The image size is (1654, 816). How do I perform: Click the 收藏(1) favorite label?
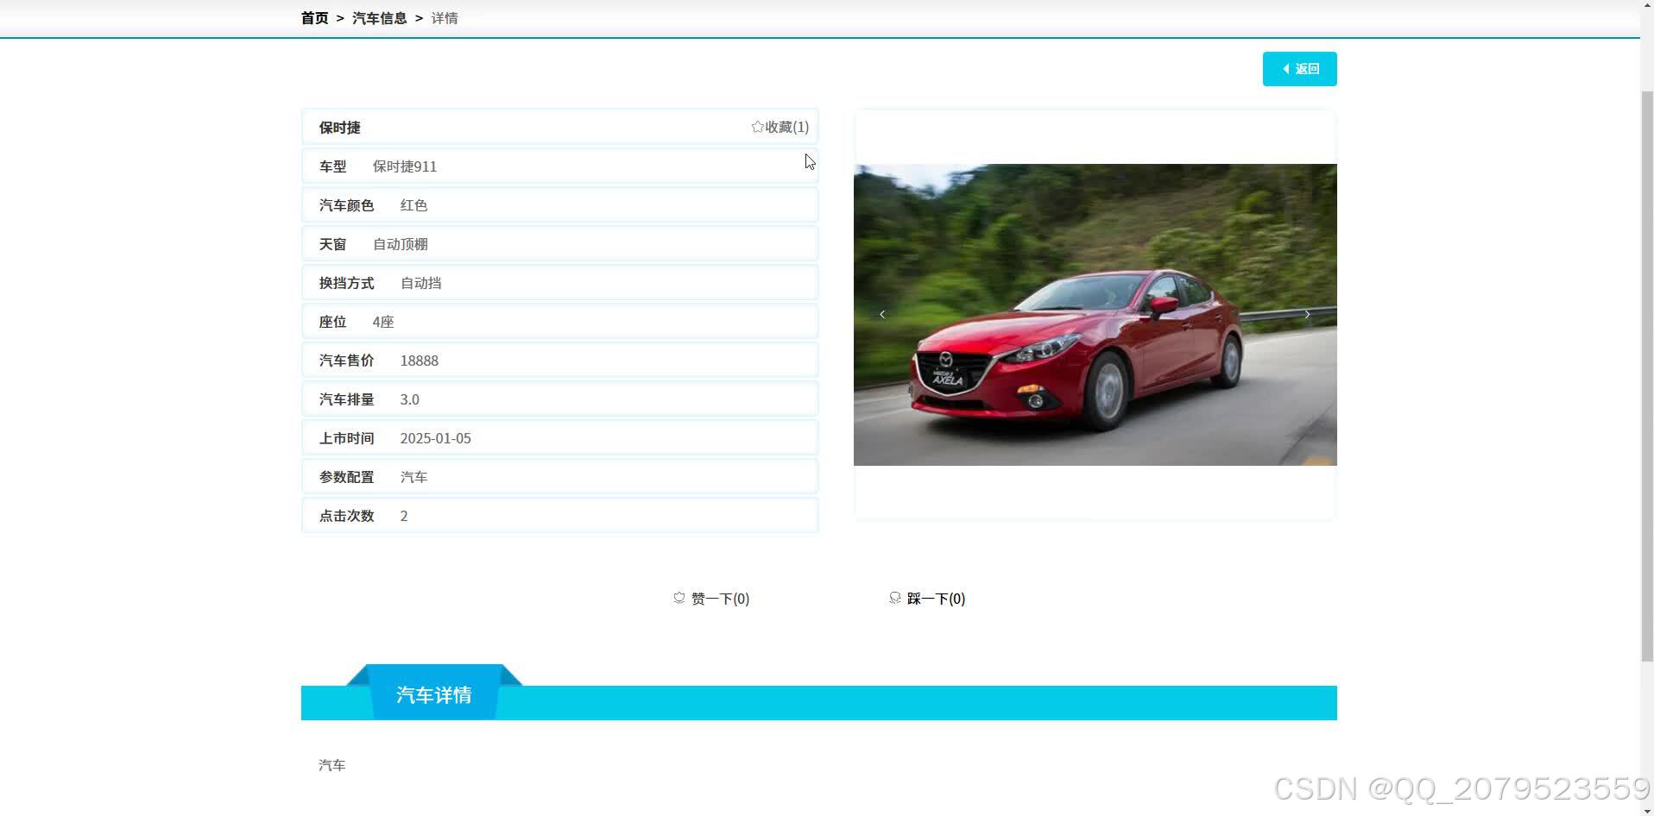coord(786,127)
